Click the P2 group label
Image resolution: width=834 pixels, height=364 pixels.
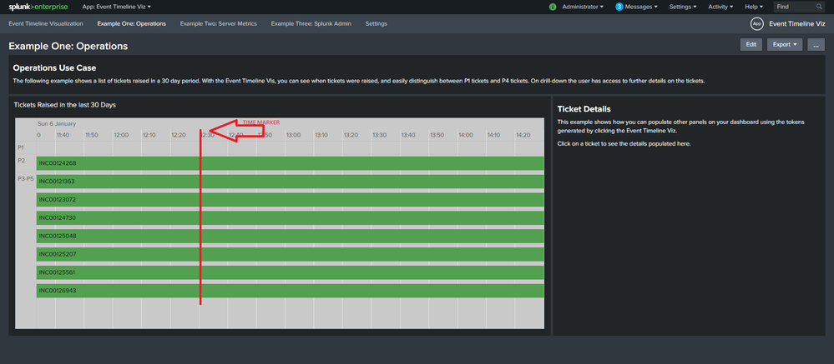pos(21,160)
